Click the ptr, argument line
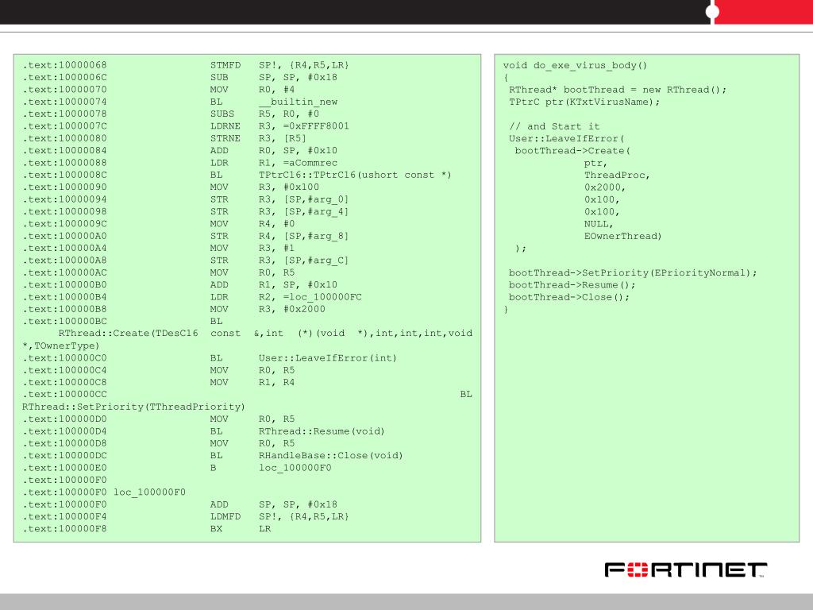813x610 pixels. (595, 163)
